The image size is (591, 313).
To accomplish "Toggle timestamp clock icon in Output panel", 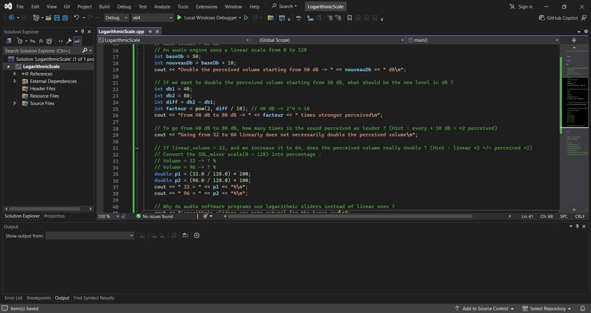I will [196, 235].
